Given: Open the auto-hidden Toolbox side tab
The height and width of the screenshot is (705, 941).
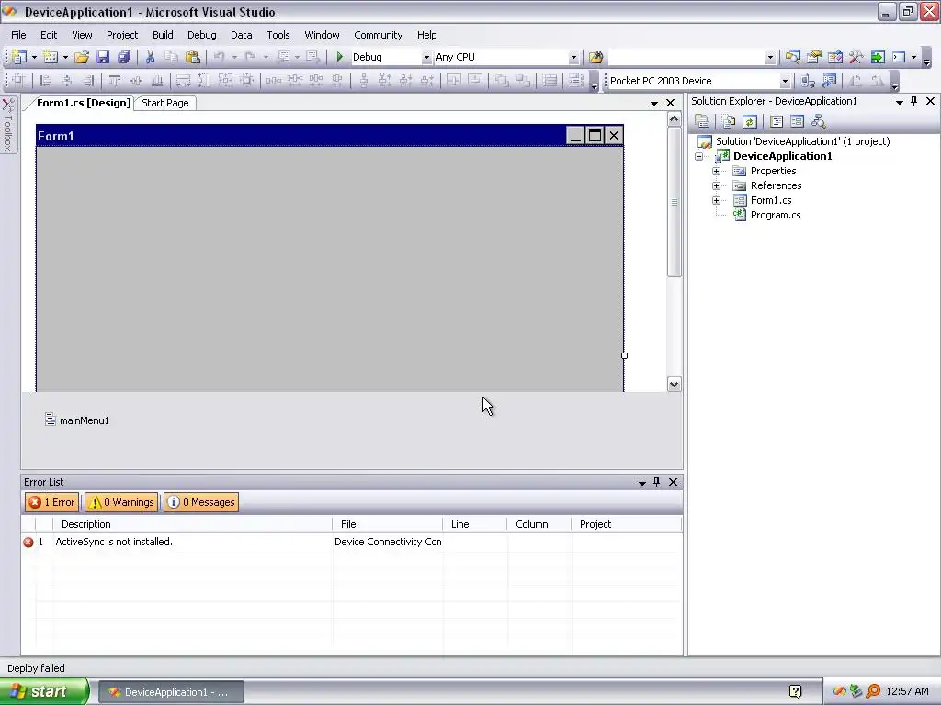Looking at the screenshot, I should (x=8, y=125).
